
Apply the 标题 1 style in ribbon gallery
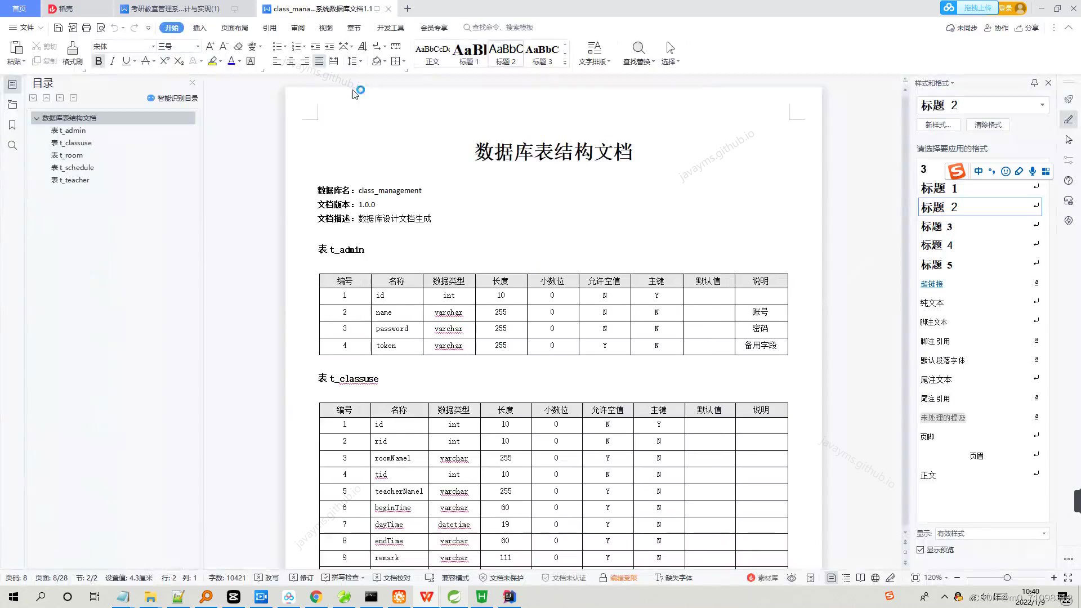[469, 54]
